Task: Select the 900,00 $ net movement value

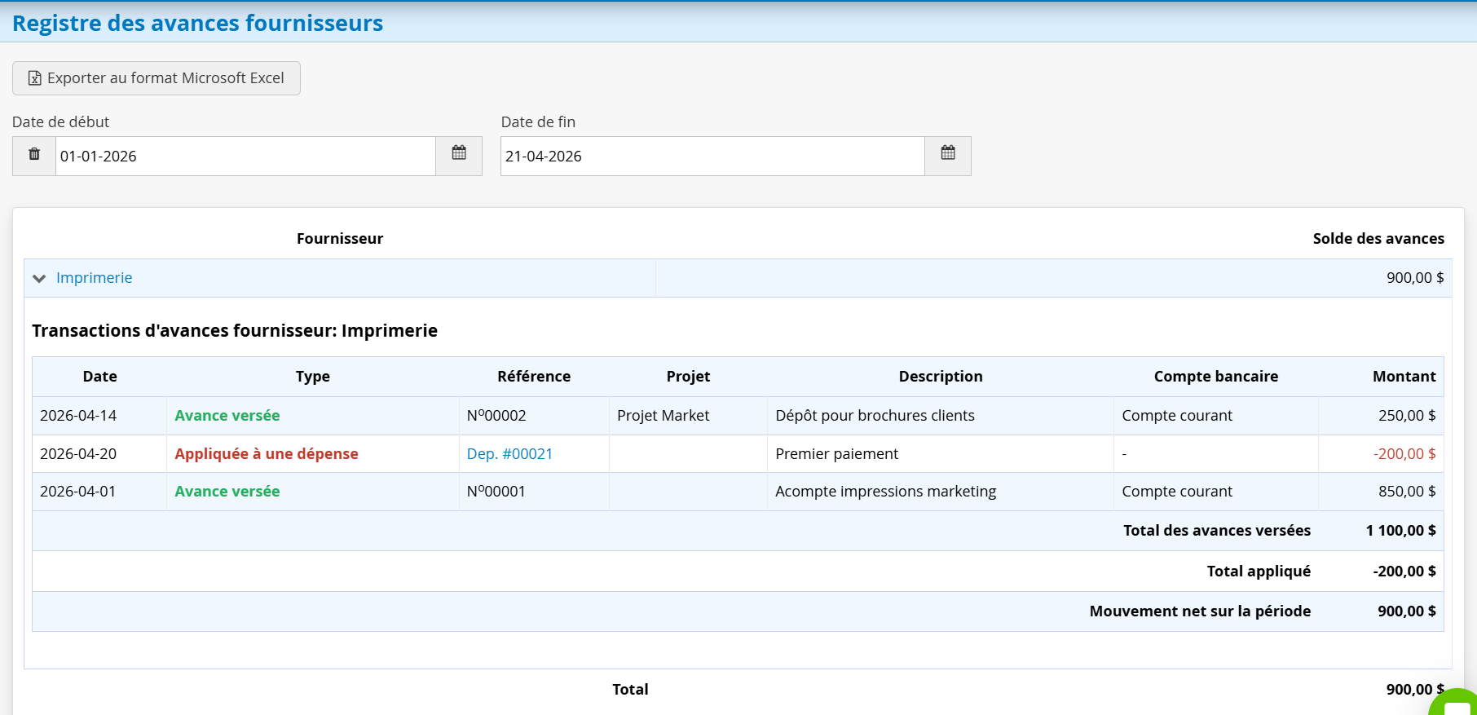Action: 1407,611
